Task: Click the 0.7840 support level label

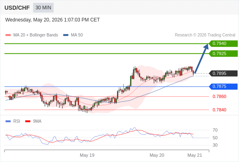Action: [x=219, y=110]
